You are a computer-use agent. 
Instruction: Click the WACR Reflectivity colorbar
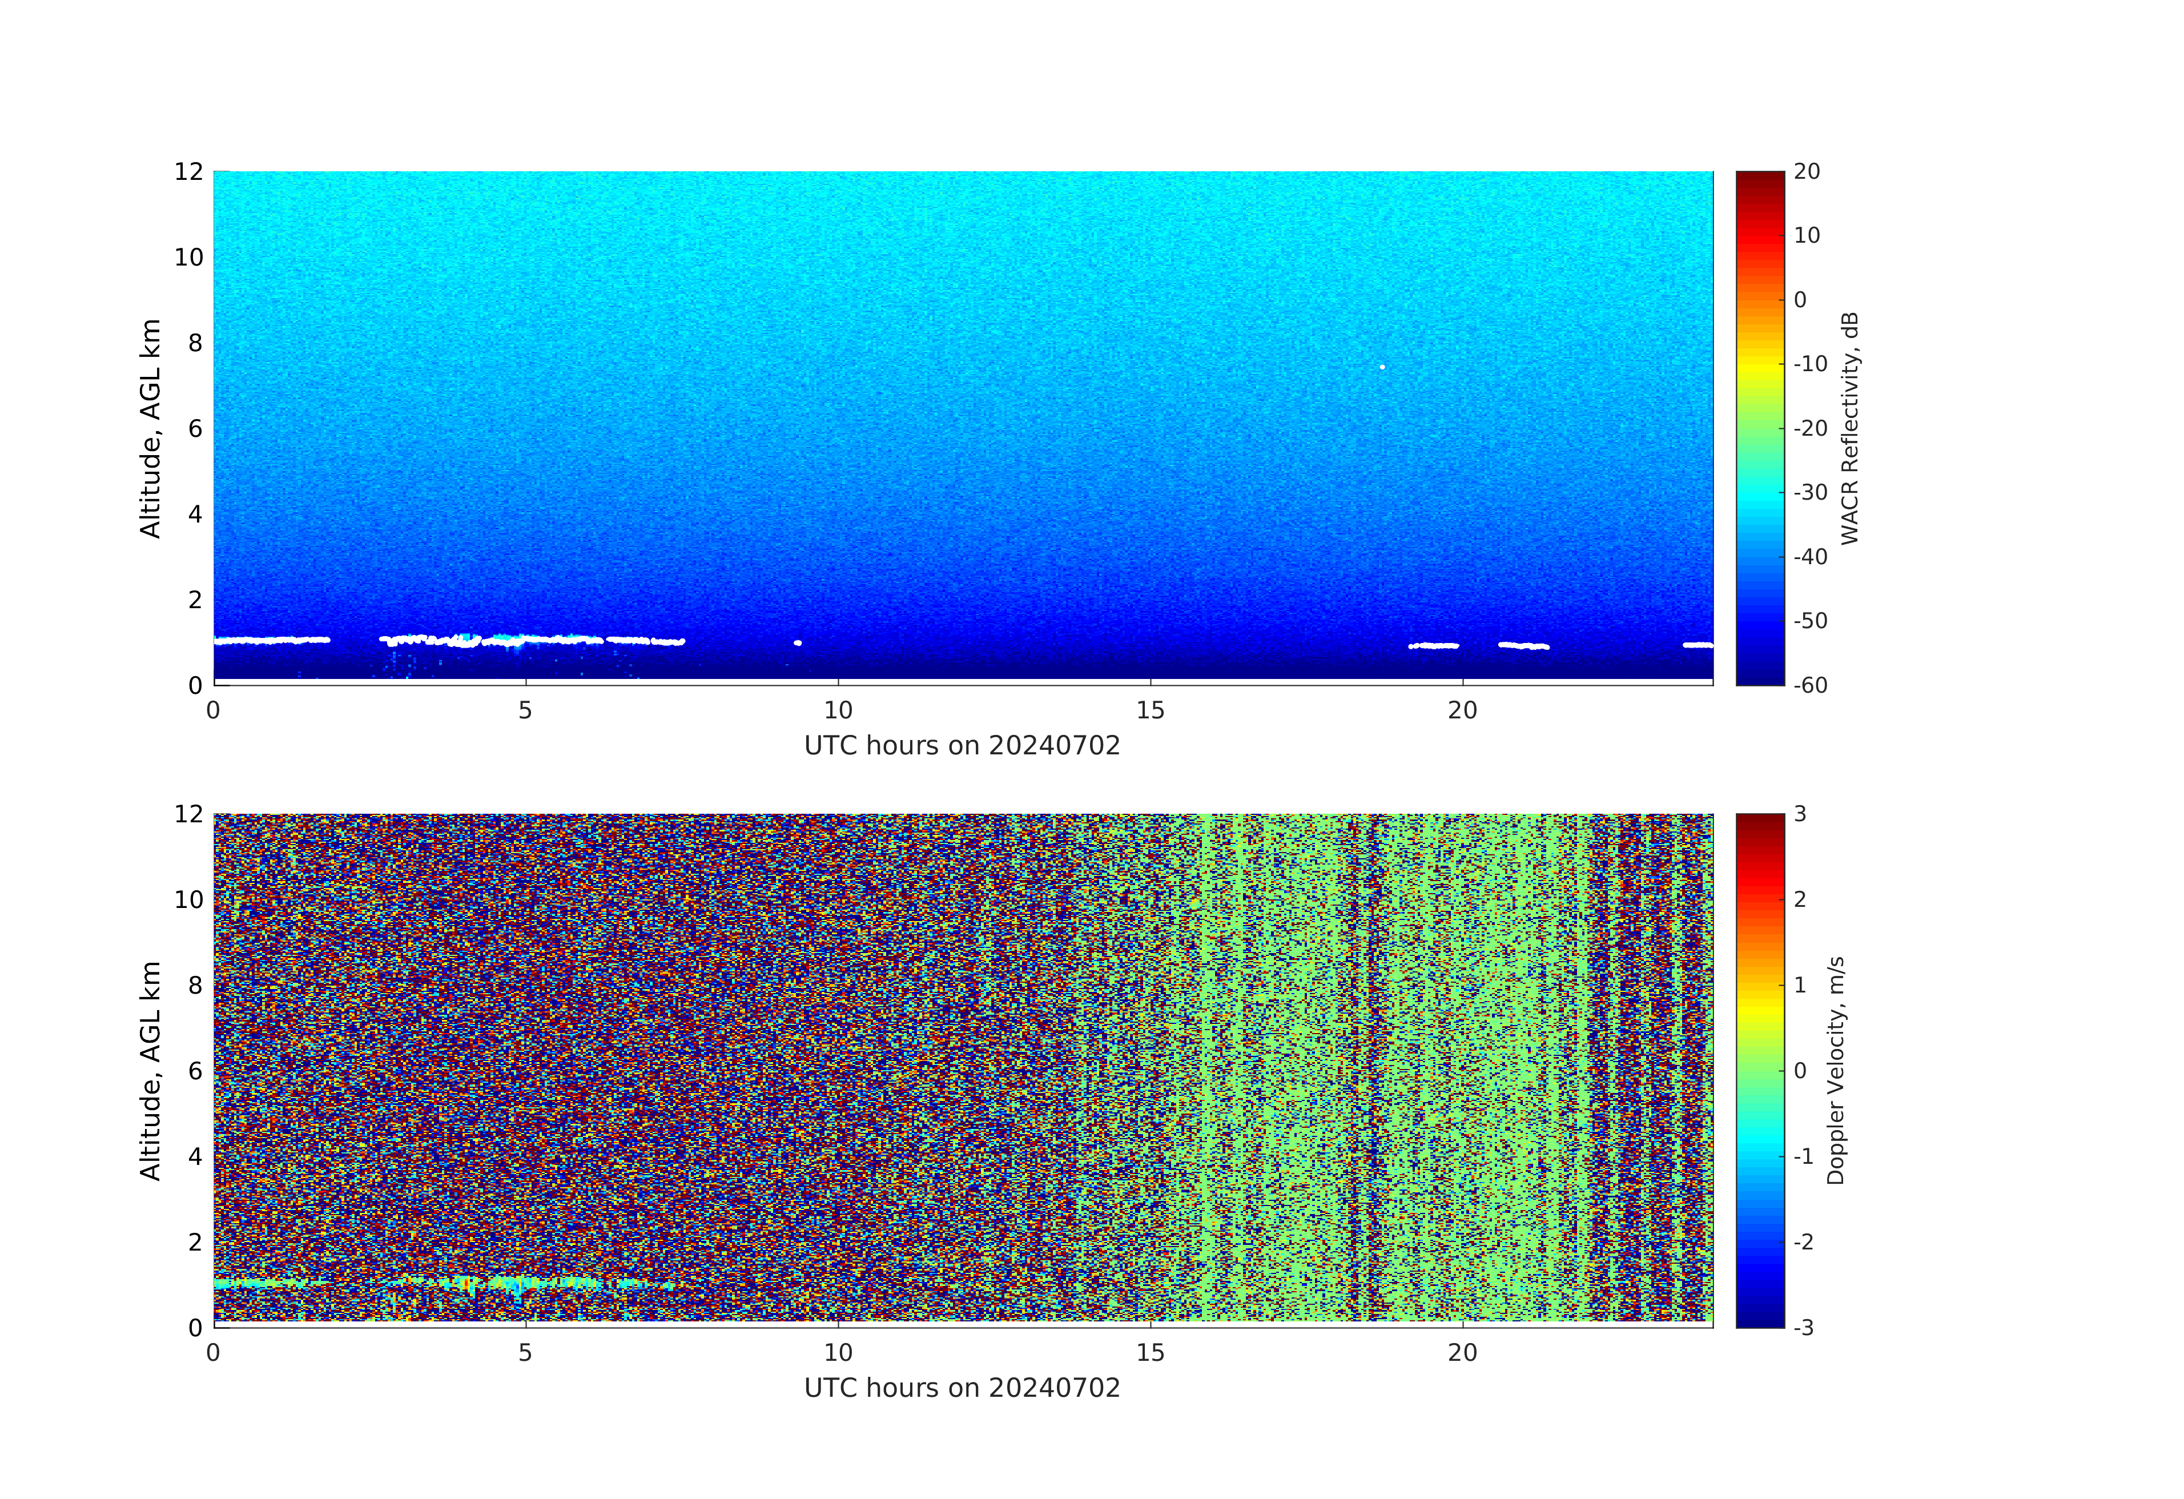point(1759,428)
